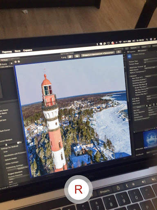Click the Wi-Fi status icon in the menu bar
Image resolution: width=157 pixels, height=210 pixels.
click(x=120, y=42)
